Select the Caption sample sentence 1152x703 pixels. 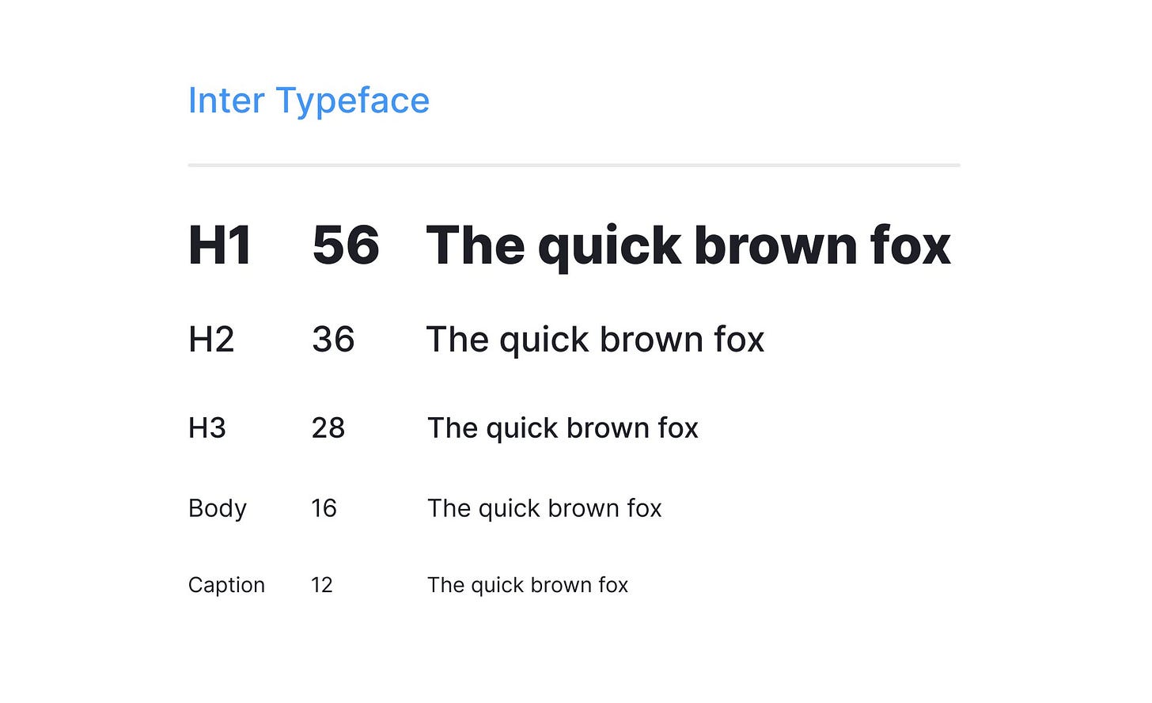(528, 586)
